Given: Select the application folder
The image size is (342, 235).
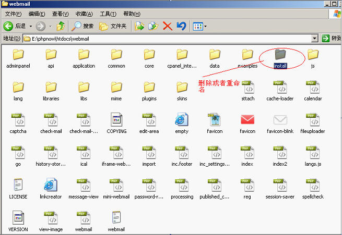Looking at the screenshot, I should click(x=84, y=58).
